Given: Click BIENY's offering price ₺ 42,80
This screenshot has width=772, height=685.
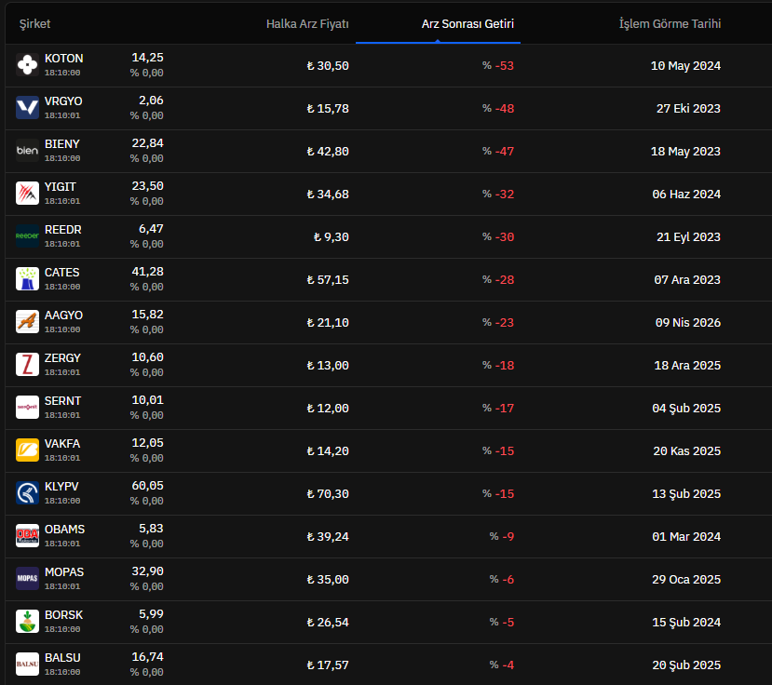Looking at the screenshot, I should [x=328, y=151].
